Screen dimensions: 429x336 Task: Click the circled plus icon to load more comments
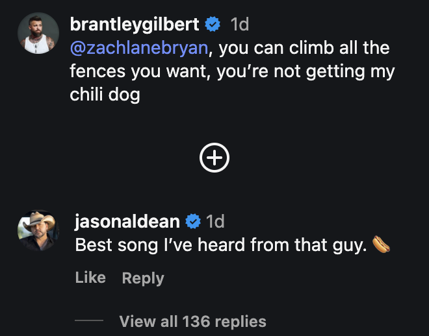tap(214, 158)
